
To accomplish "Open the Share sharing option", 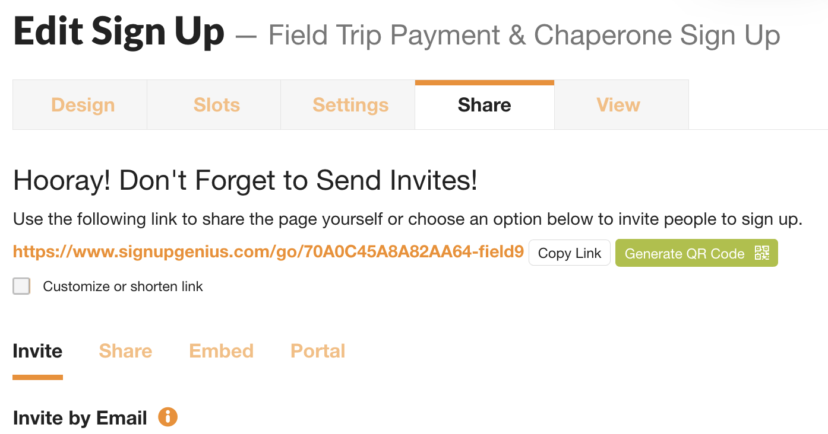I will (125, 351).
